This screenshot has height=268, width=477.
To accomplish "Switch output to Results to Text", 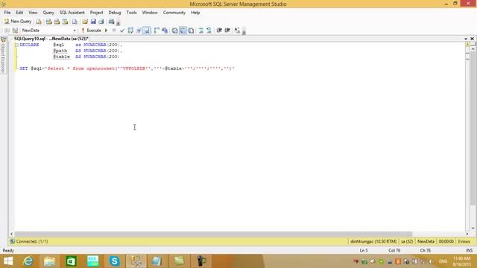I will [174, 31].
